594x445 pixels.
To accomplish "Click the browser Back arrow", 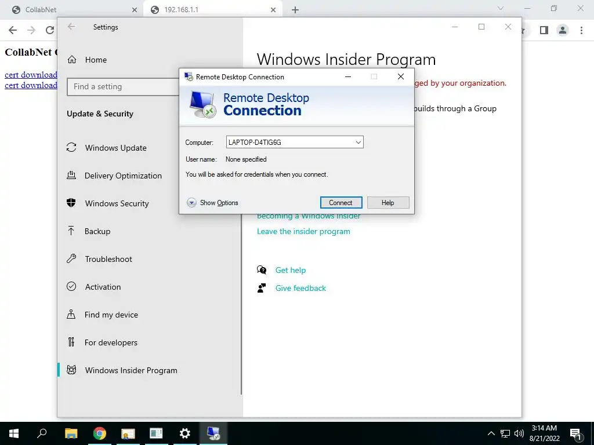I will pos(13,30).
